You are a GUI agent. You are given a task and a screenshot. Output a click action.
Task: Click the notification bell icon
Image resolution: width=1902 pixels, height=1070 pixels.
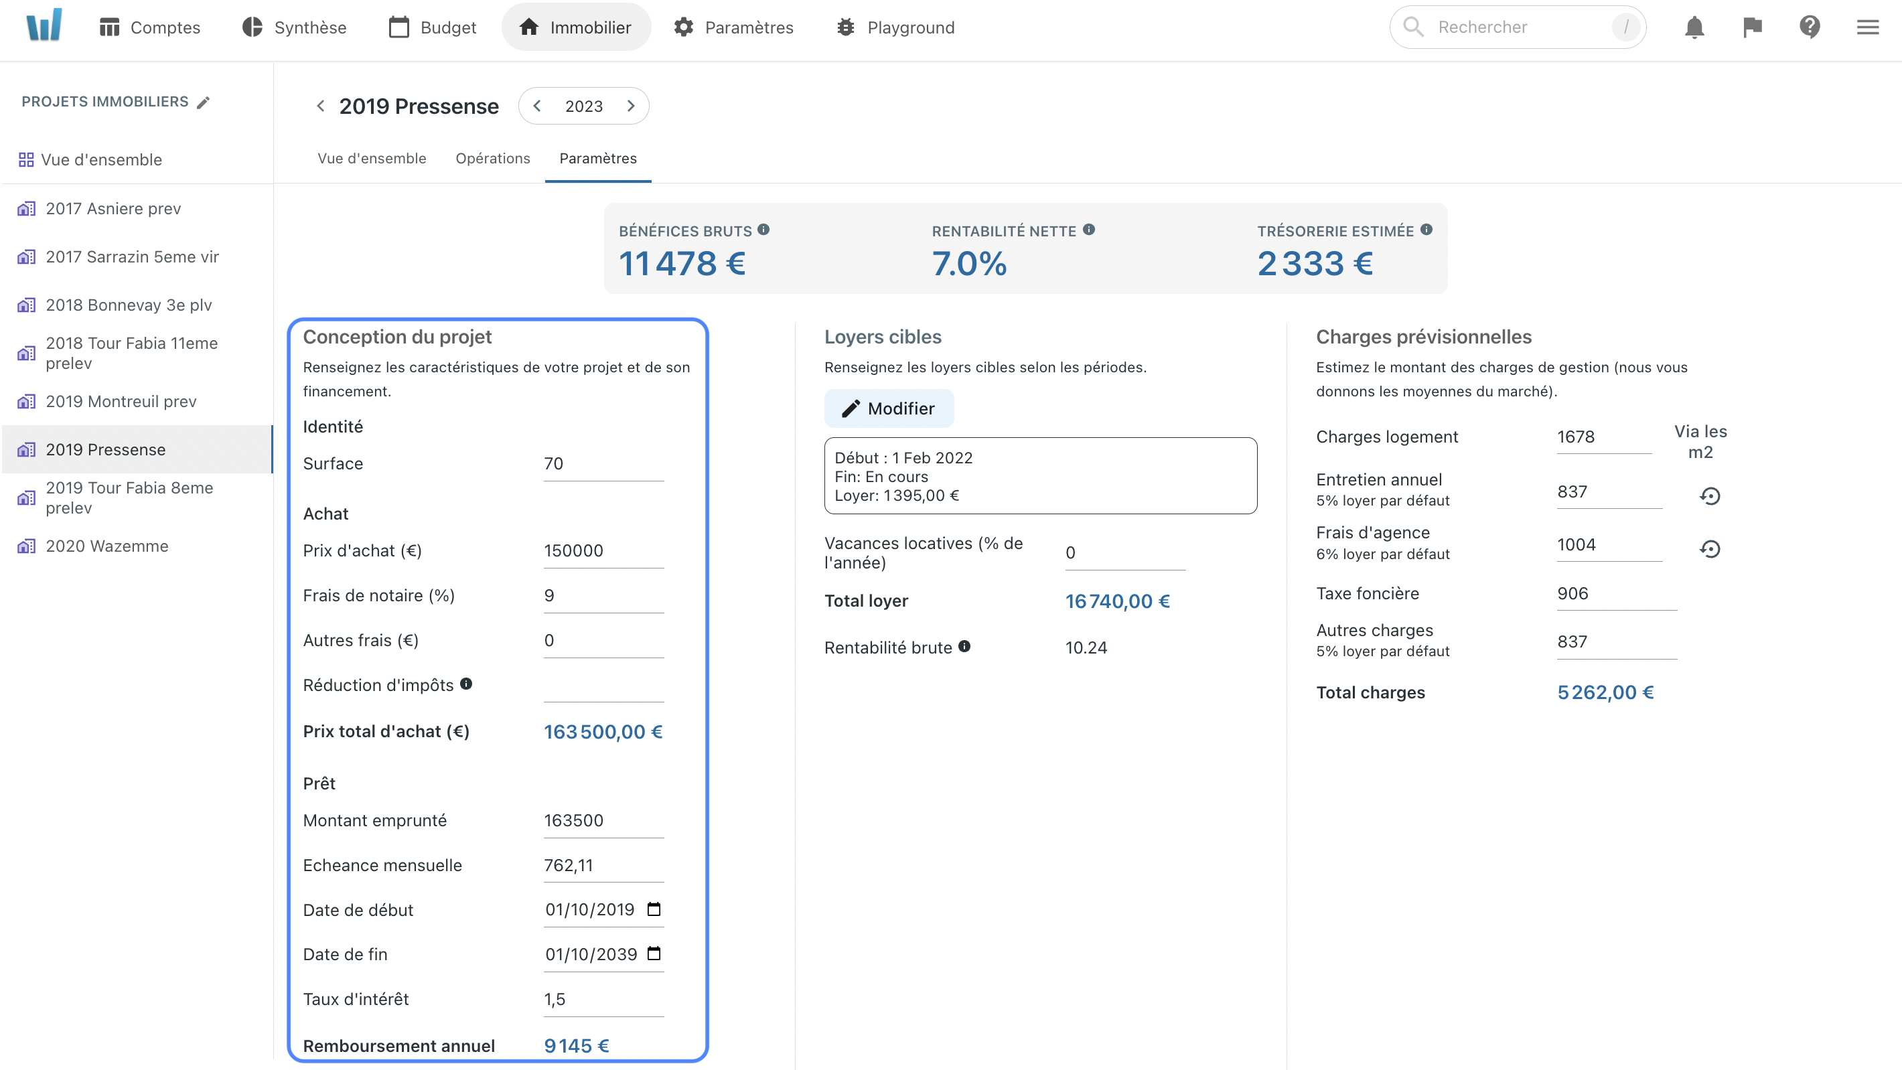[1696, 26]
